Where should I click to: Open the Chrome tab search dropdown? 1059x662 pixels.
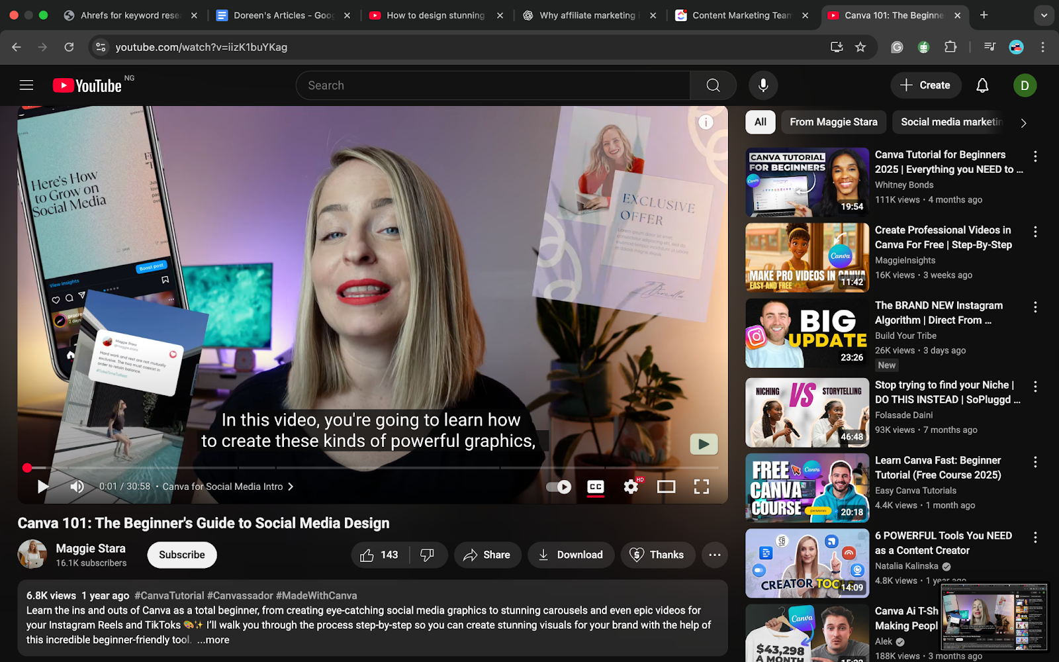coord(1044,15)
